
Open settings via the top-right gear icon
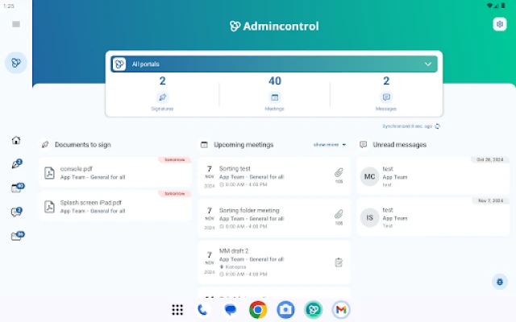[x=499, y=24]
